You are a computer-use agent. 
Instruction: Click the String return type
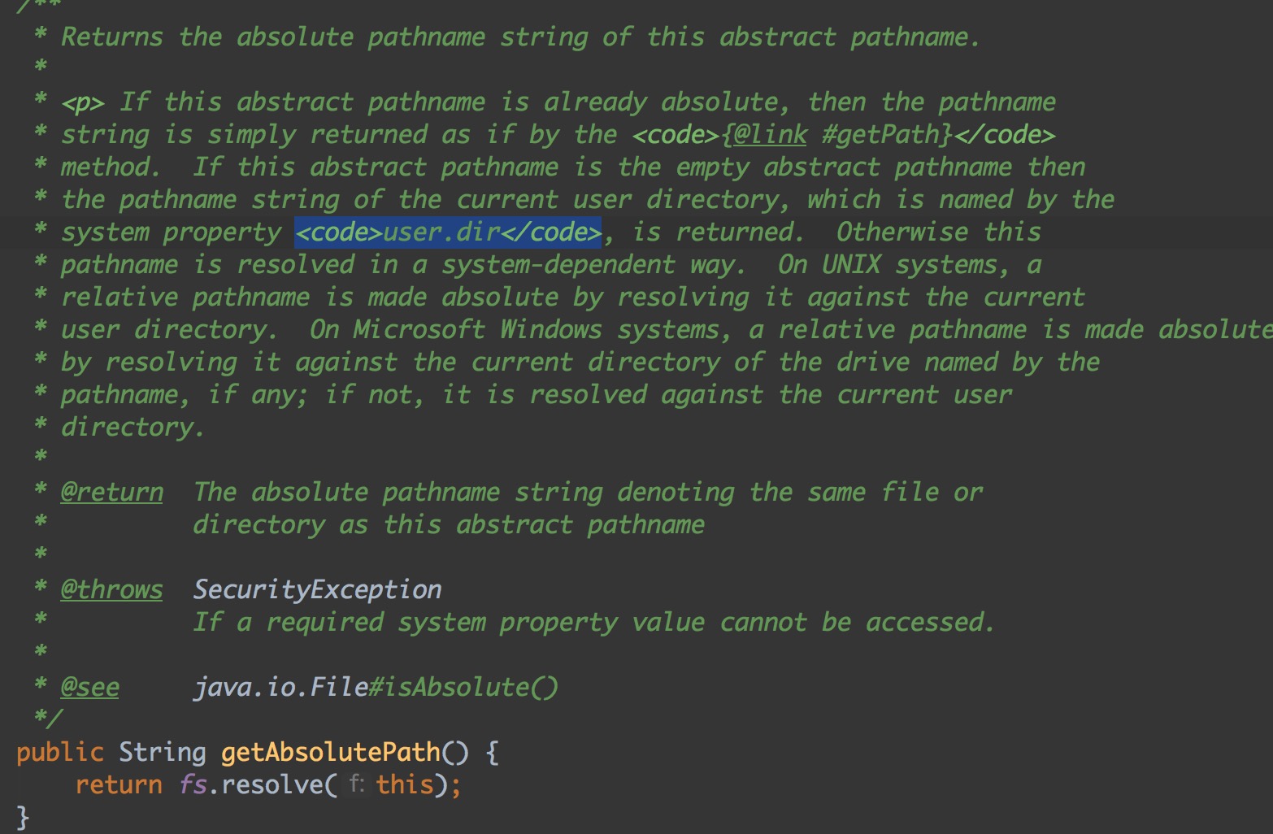(x=163, y=752)
